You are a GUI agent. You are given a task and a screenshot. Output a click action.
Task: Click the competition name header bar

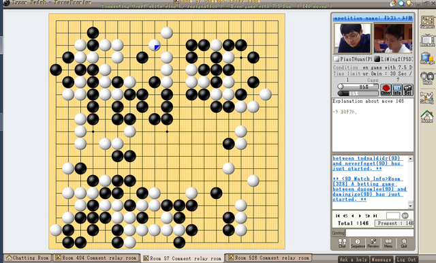point(373,18)
